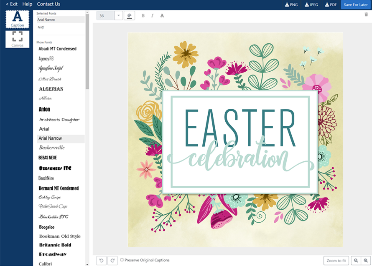Click the font size input field
372x266 pixels.
pyautogui.click(x=105, y=16)
